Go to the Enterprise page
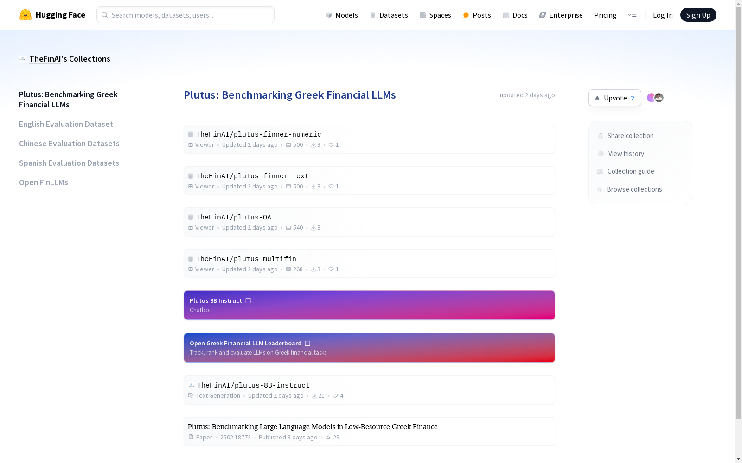This screenshot has width=742, height=463. coord(561,15)
